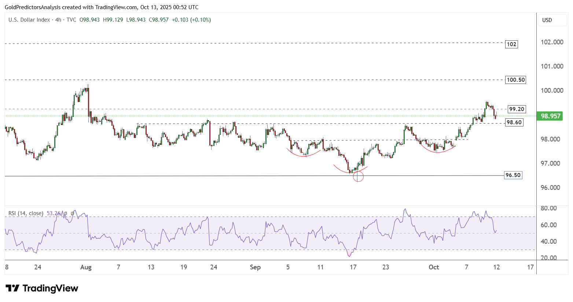Click the Sep label on the time axis
This screenshot has width=573, height=302.
point(255,267)
